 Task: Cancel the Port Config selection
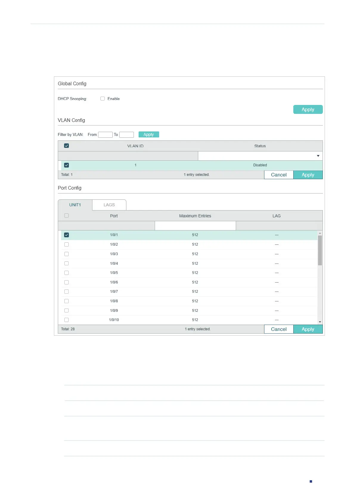coord(279,329)
